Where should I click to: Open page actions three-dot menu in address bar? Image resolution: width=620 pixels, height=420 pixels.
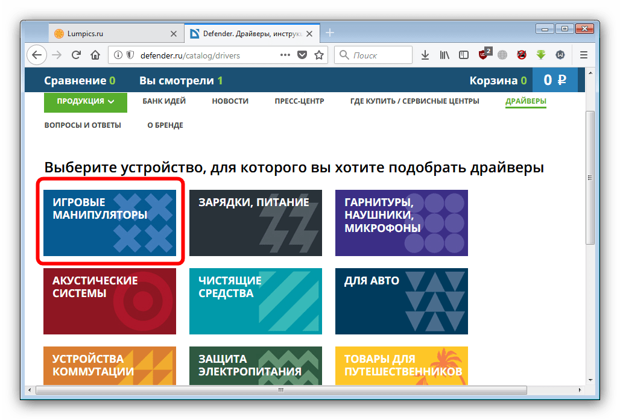click(285, 55)
